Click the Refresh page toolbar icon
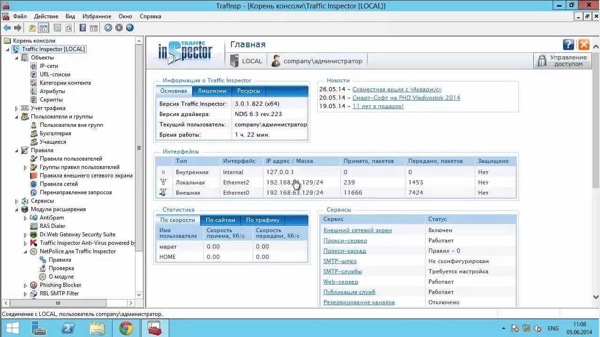 point(68,28)
